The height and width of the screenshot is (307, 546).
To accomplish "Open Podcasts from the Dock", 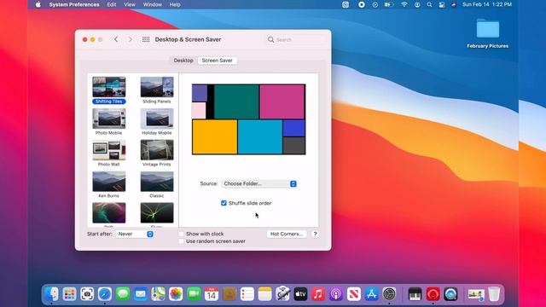I will coord(335,294).
